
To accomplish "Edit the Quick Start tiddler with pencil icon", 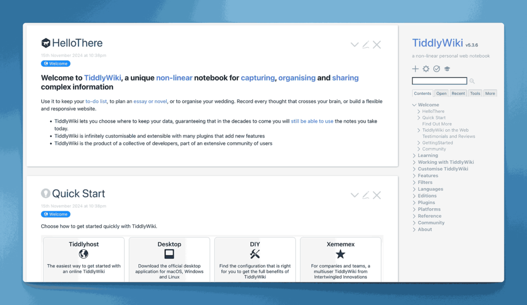I will click(366, 195).
